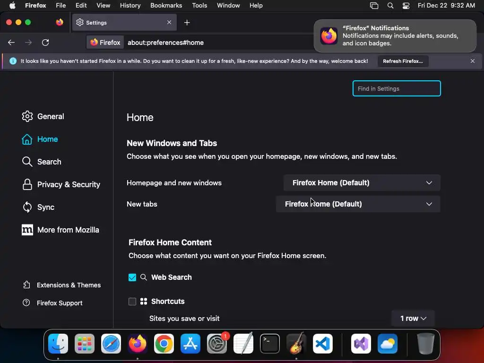Open the Trash from the Dock

click(x=426, y=344)
